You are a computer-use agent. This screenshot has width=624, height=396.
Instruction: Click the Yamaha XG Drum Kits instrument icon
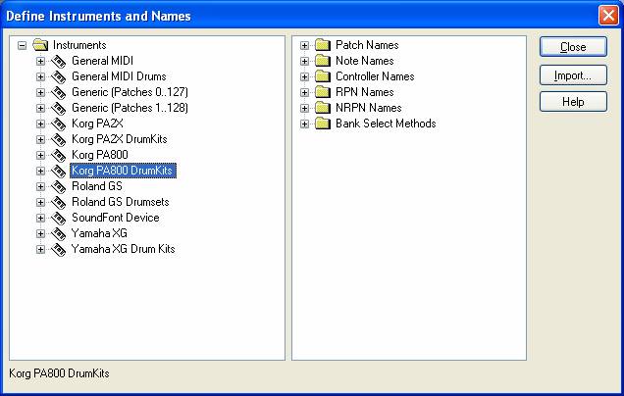(59, 249)
